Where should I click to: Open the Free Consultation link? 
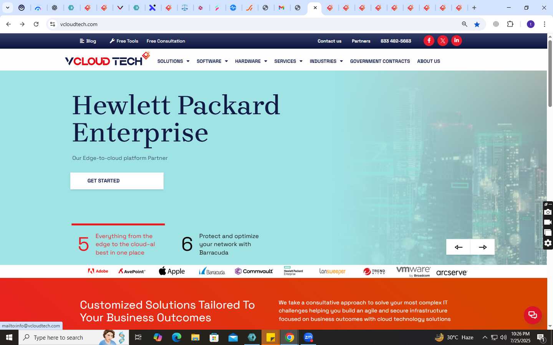(166, 41)
